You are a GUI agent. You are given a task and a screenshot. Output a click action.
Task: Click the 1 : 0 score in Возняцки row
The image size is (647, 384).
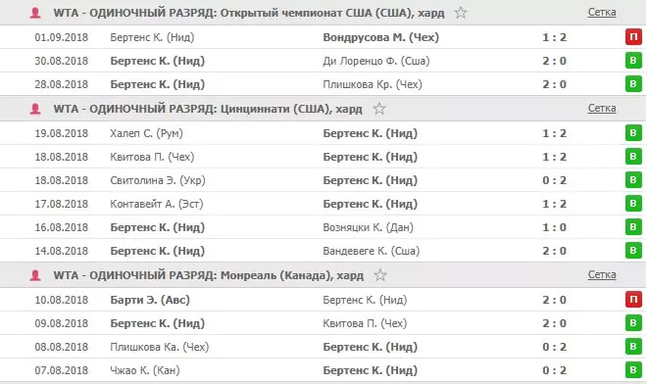tap(554, 227)
